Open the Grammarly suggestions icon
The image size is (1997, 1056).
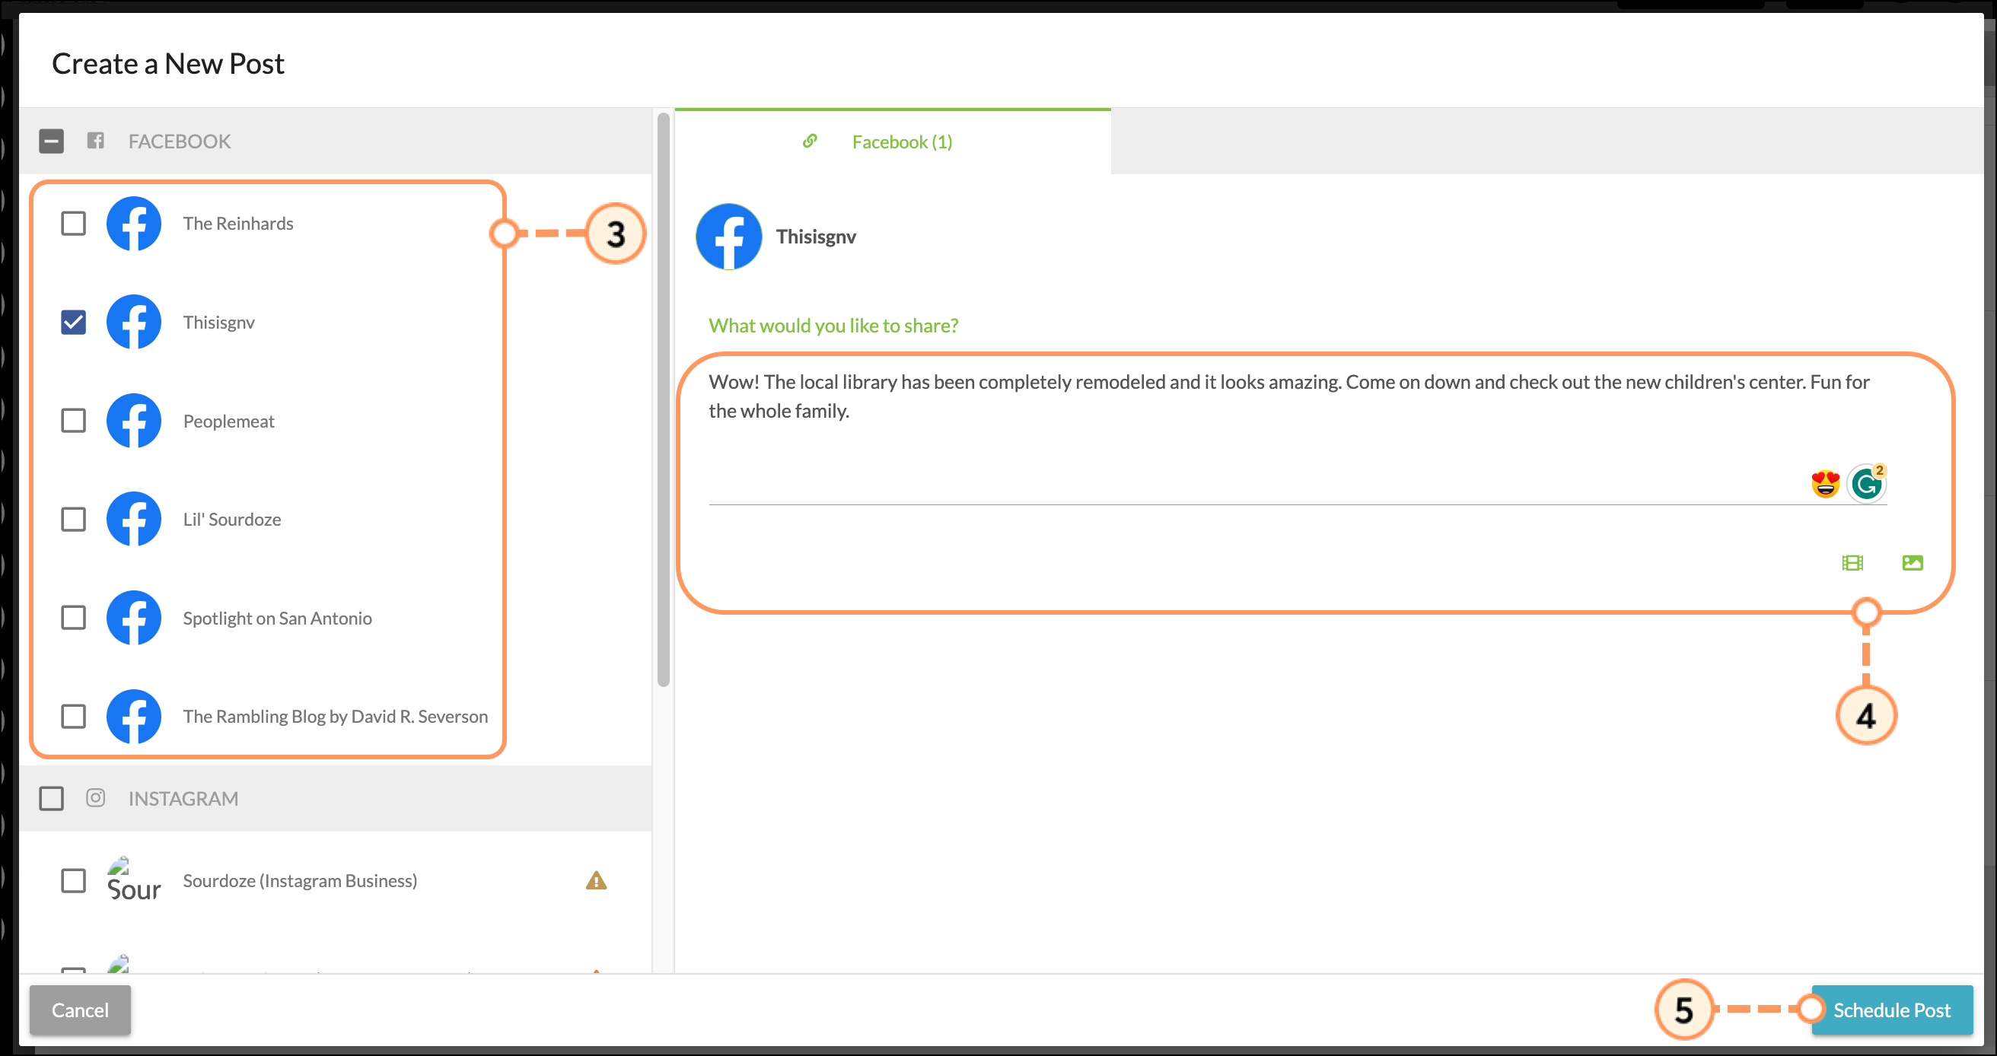pos(1867,484)
